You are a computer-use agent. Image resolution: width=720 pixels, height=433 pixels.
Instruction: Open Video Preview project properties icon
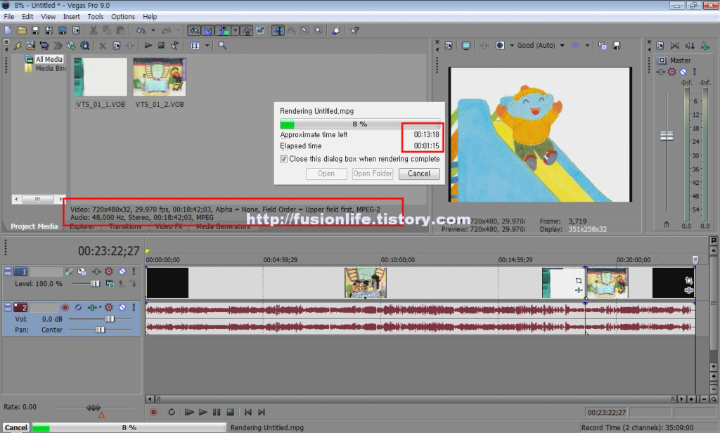[x=449, y=46]
